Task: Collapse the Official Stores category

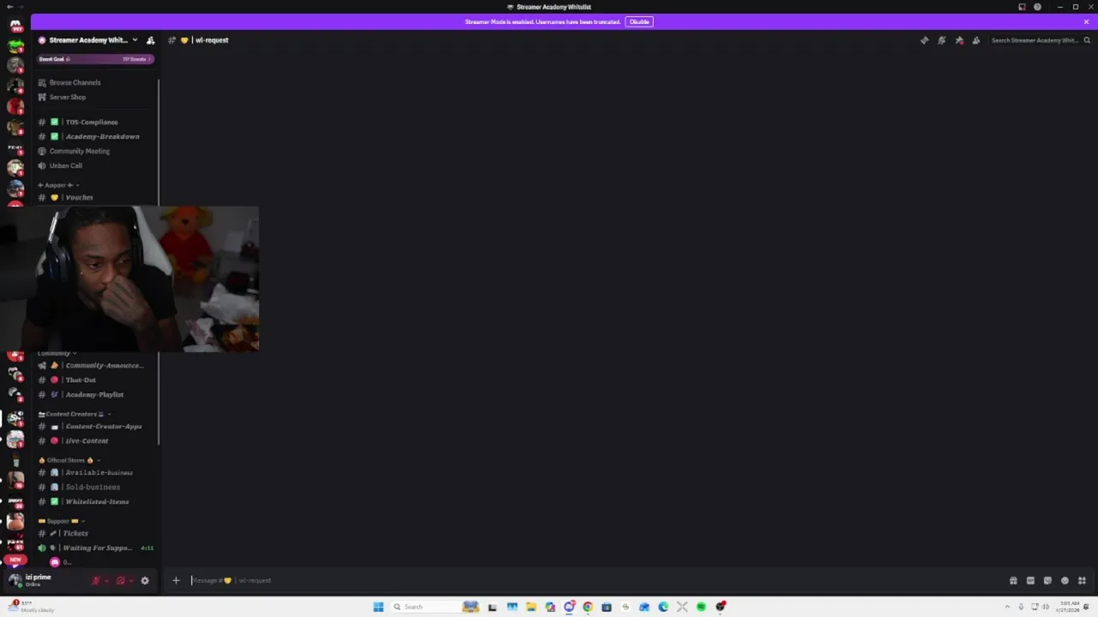Action: click(x=69, y=460)
